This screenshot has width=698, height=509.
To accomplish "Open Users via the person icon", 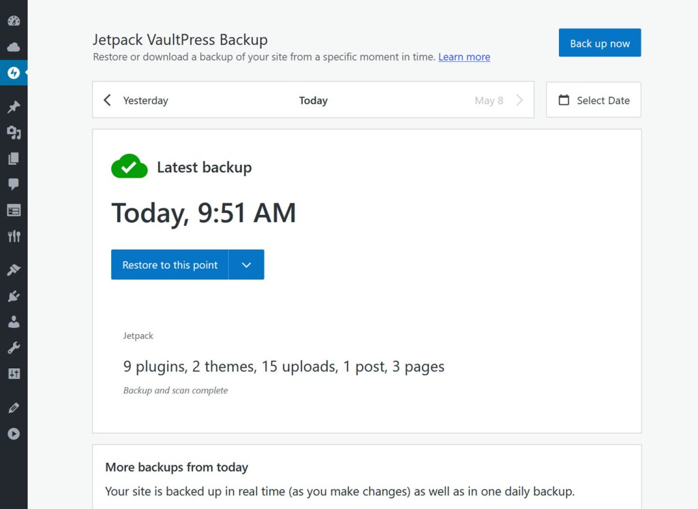I will (14, 322).
